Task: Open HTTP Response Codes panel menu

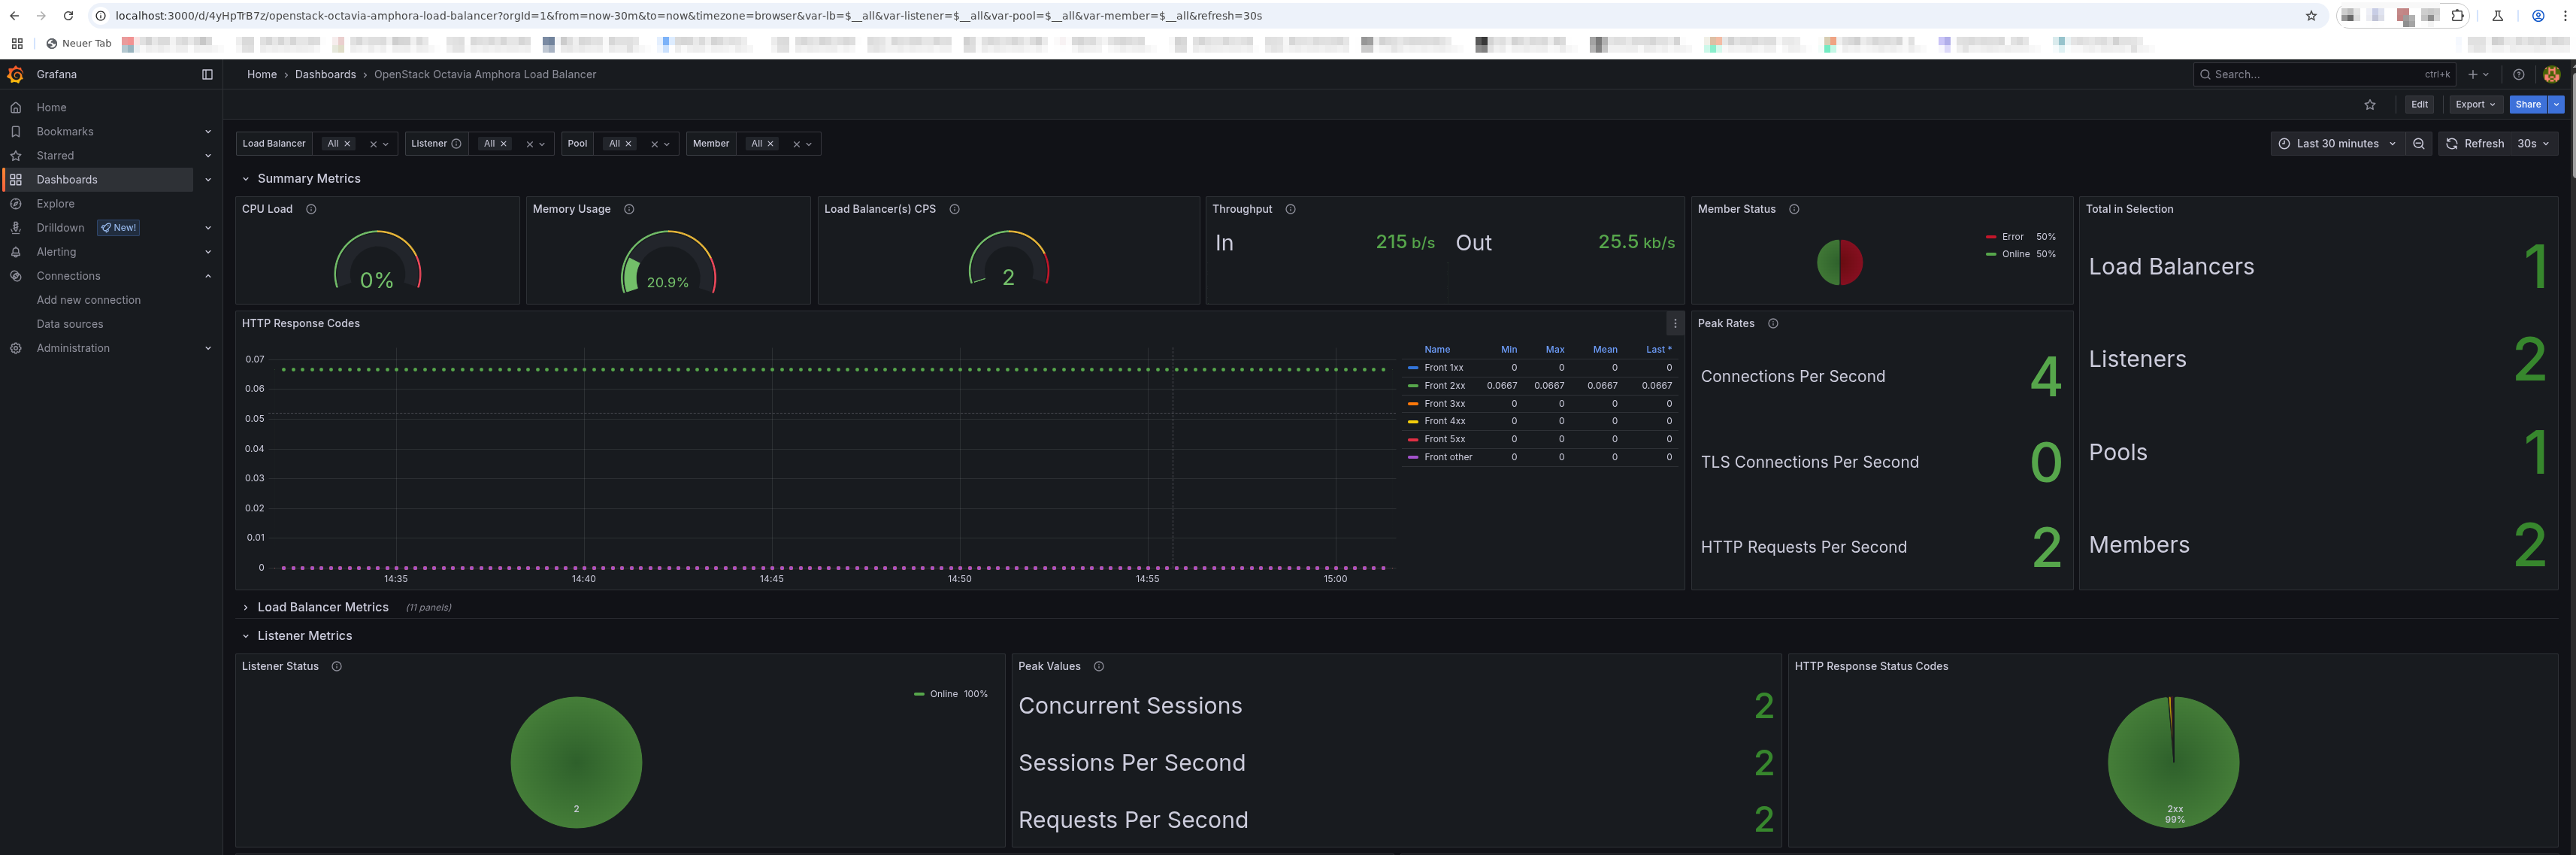Action: click(1675, 324)
